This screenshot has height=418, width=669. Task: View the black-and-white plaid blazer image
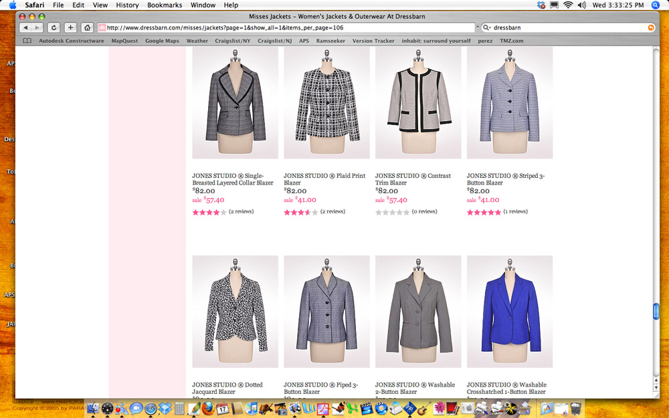tap(327, 103)
